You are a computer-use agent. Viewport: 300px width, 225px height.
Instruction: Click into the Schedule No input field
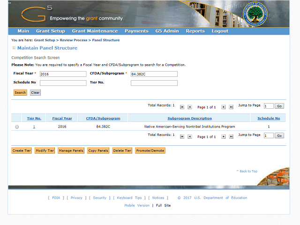point(63,83)
